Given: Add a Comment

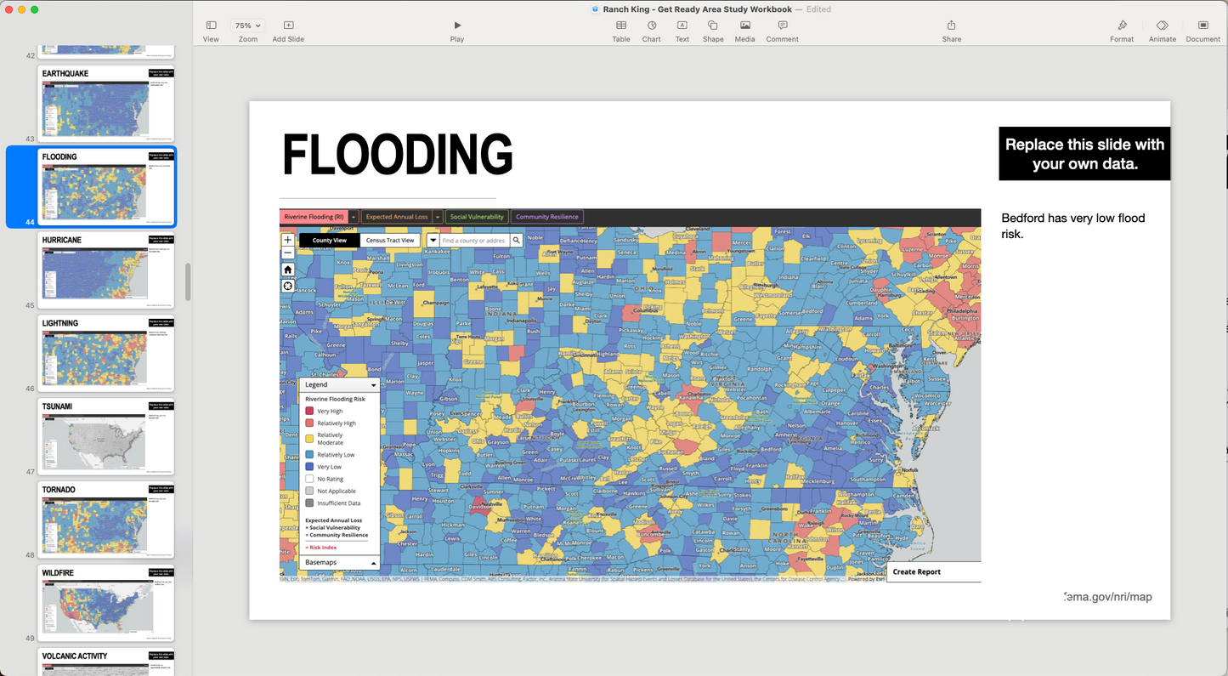Looking at the screenshot, I should (x=782, y=31).
